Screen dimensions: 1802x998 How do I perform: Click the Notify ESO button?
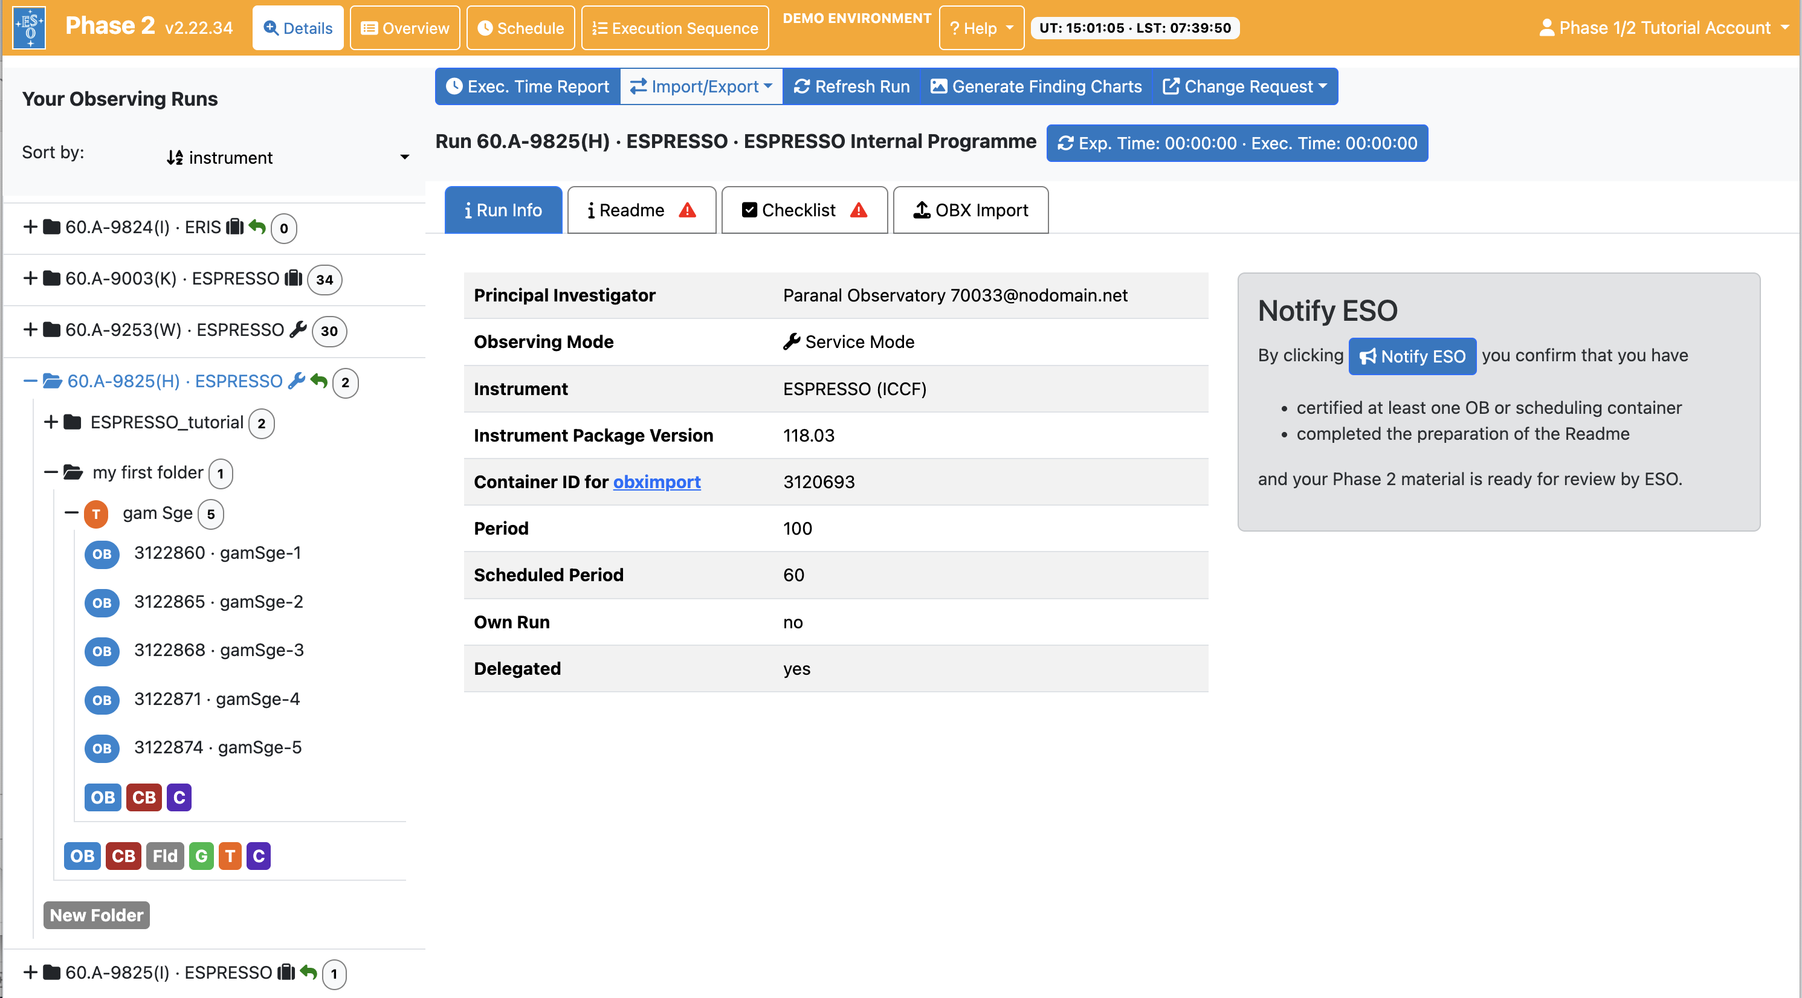[1412, 356]
